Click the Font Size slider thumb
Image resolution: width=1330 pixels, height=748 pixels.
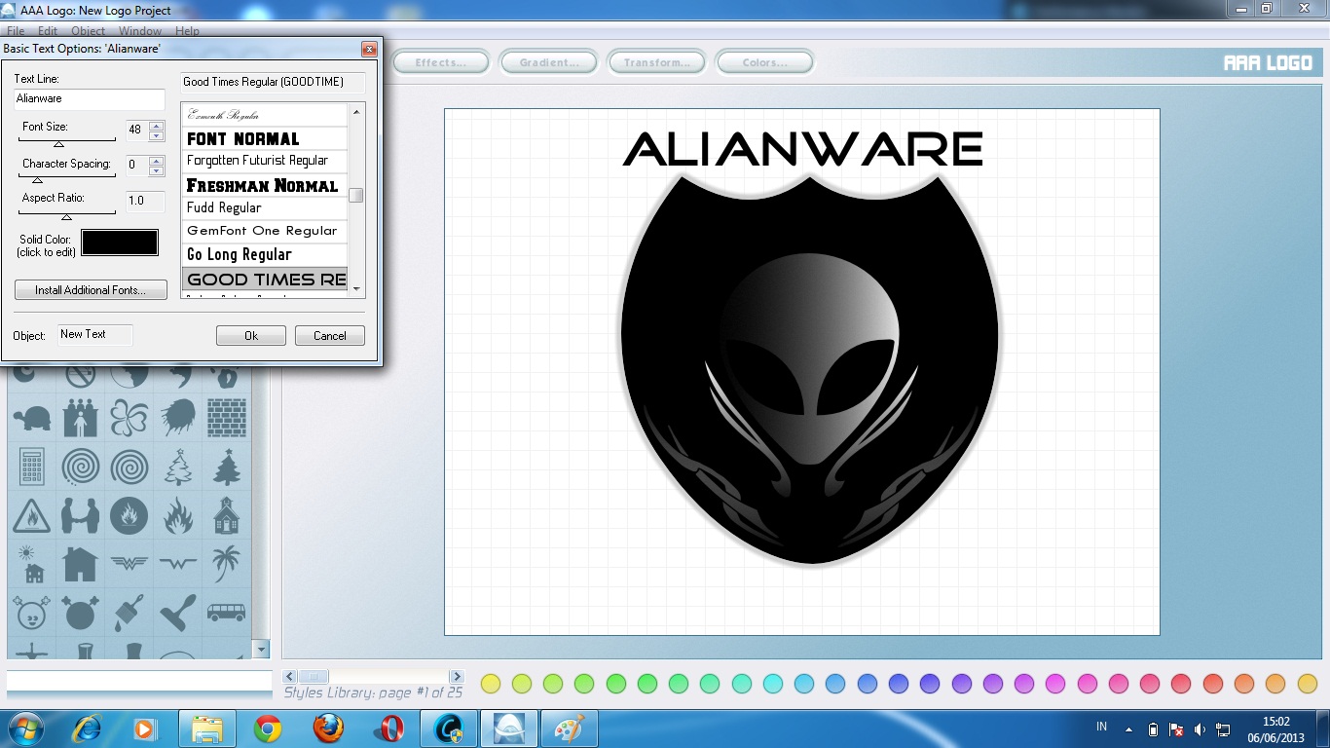(57, 143)
